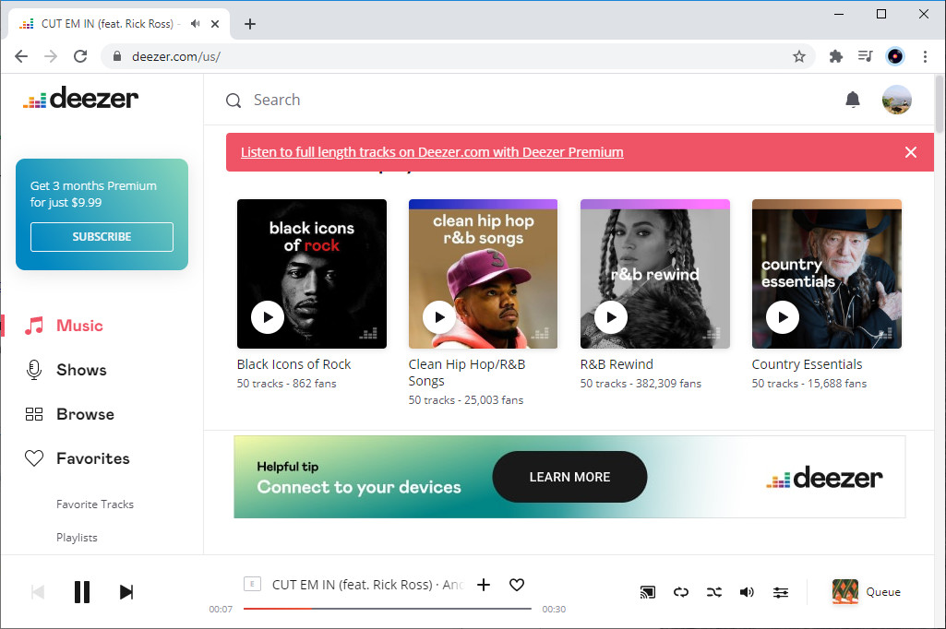
Task: Go to the previous track
Action: click(x=38, y=591)
